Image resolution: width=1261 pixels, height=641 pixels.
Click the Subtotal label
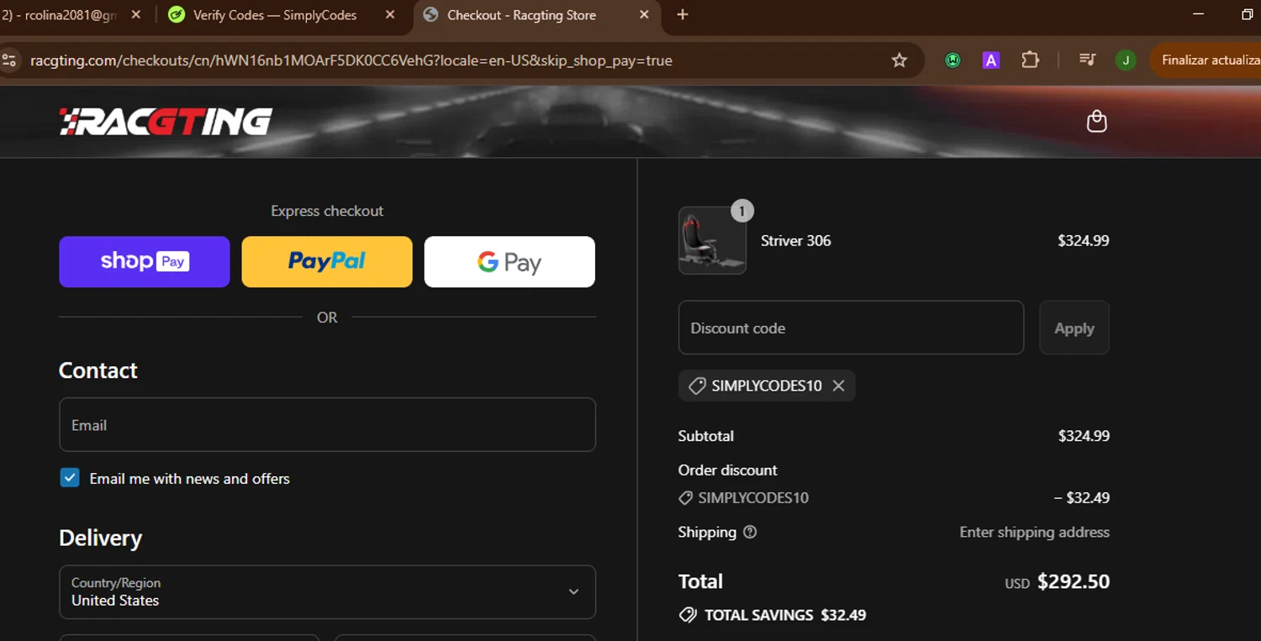(x=706, y=436)
